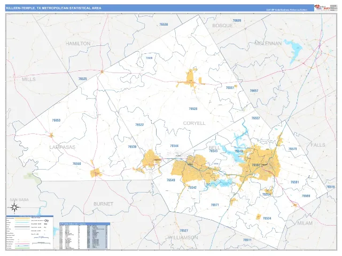
Task: Click ZIP code 76528 label
Action: [193, 109]
